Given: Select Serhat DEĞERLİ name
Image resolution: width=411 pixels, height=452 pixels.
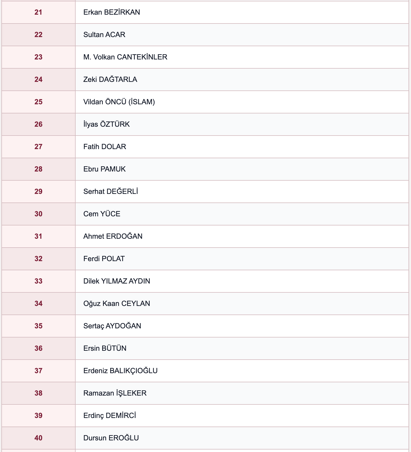Looking at the screenshot, I should [x=111, y=191].
